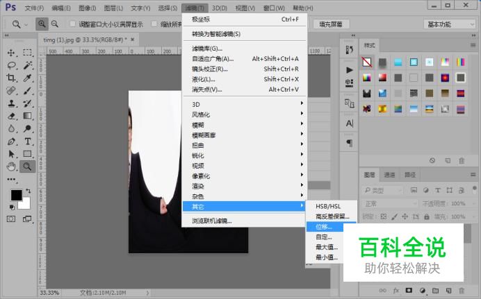Click the 填充屏幕 button
This screenshot has height=299, width=481.
pos(331,24)
